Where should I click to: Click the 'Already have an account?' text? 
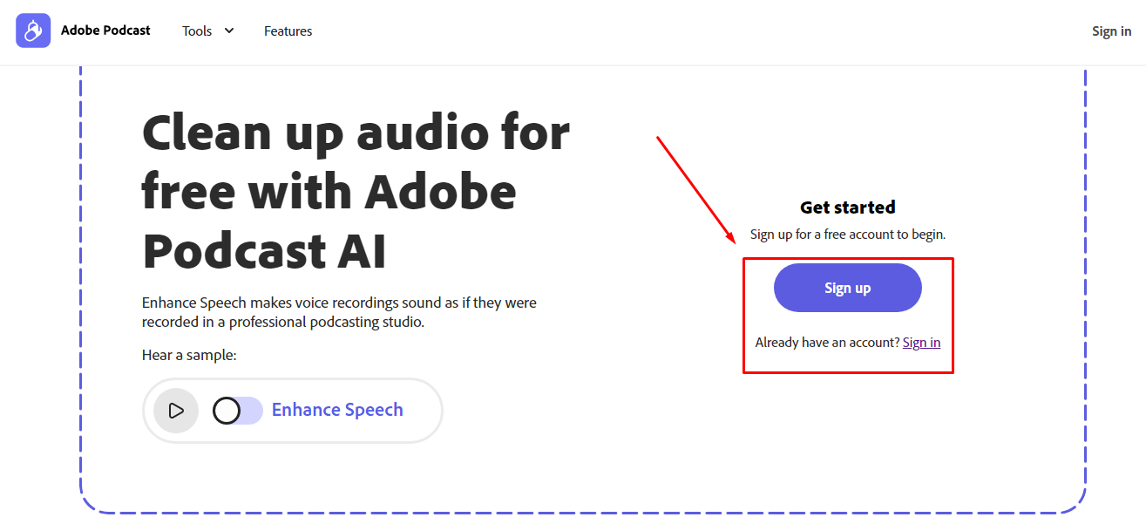point(827,343)
